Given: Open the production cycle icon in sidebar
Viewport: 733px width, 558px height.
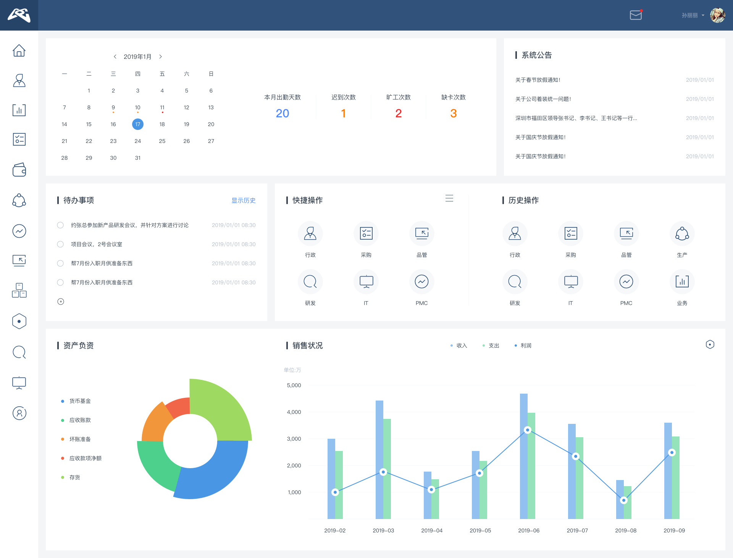Looking at the screenshot, I should coord(19,200).
